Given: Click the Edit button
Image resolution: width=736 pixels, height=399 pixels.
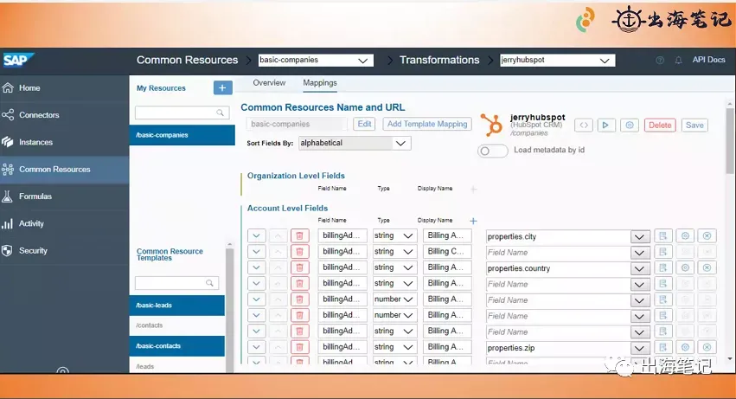Looking at the screenshot, I should tap(364, 124).
